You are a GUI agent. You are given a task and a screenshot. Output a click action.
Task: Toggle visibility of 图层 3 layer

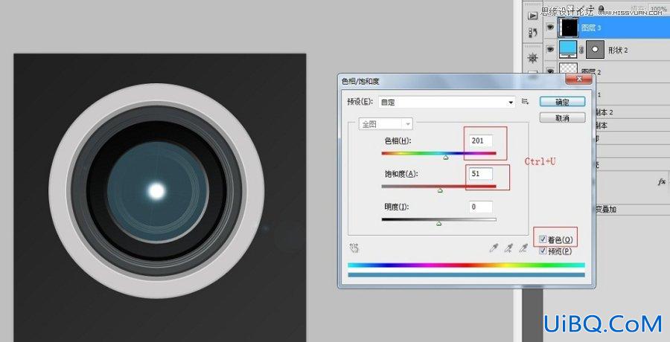point(550,28)
